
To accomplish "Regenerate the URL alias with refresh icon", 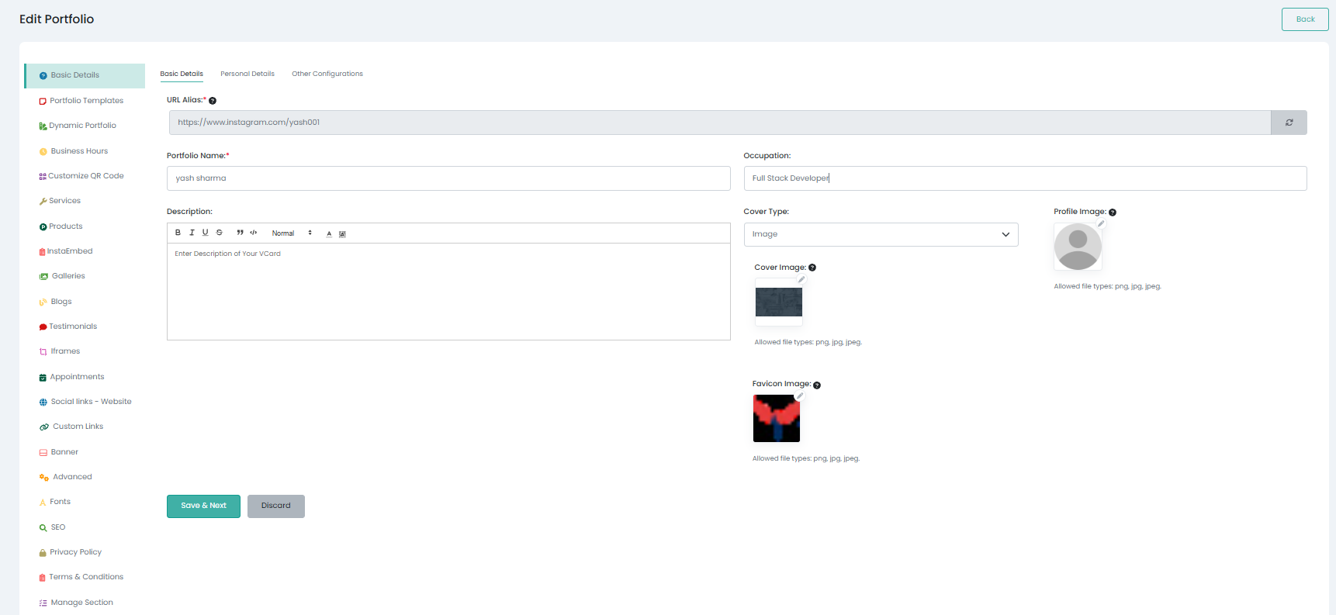I will [1289, 123].
